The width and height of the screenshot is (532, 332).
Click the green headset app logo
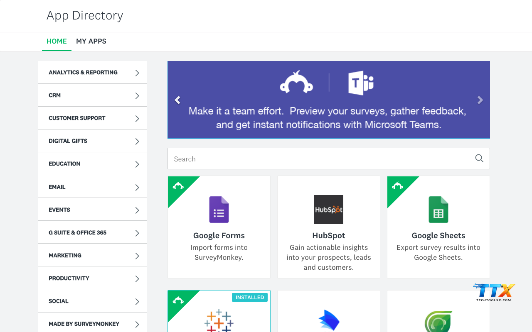[x=438, y=322]
